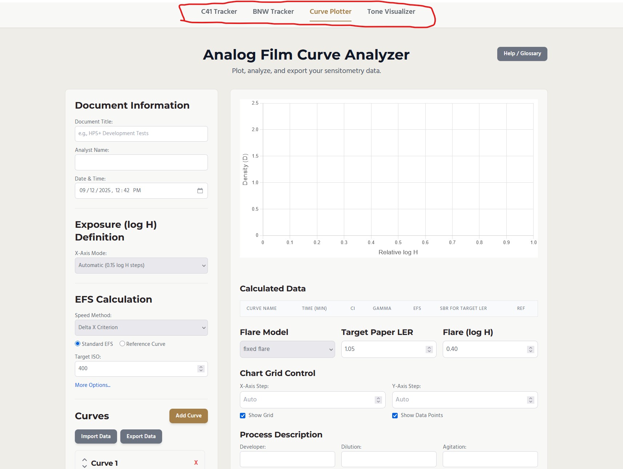The image size is (623, 469).
Task: Toggle the Show Data Points checkbox
Action: tap(395, 416)
